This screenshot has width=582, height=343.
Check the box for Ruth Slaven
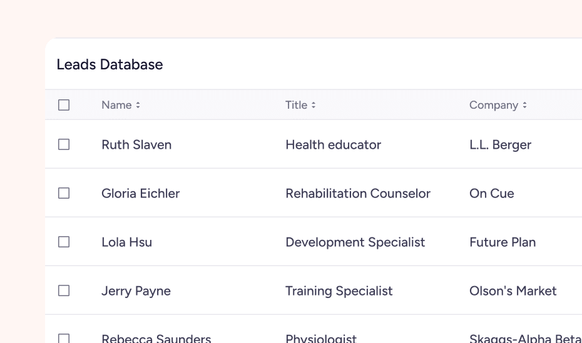tap(64, 144)
